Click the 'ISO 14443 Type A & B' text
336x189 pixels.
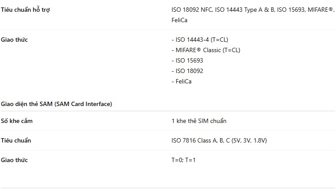[x=245, y=10]
